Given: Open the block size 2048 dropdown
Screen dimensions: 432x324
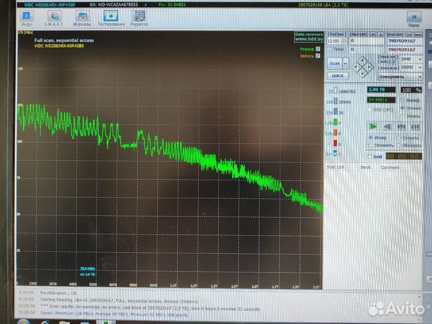Looking at the screenshot, I should coord(418,59).
